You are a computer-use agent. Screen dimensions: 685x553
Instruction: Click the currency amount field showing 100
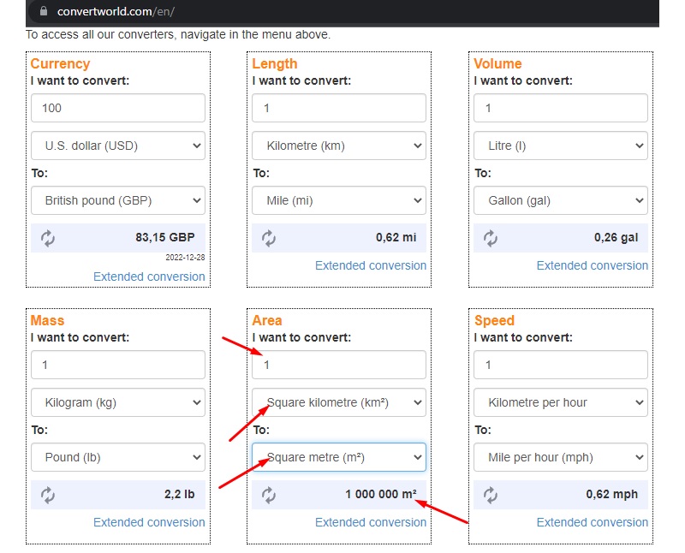pos(117,108)
